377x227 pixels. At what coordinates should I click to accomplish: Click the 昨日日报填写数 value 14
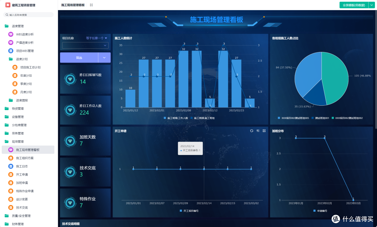pos(83,82)
